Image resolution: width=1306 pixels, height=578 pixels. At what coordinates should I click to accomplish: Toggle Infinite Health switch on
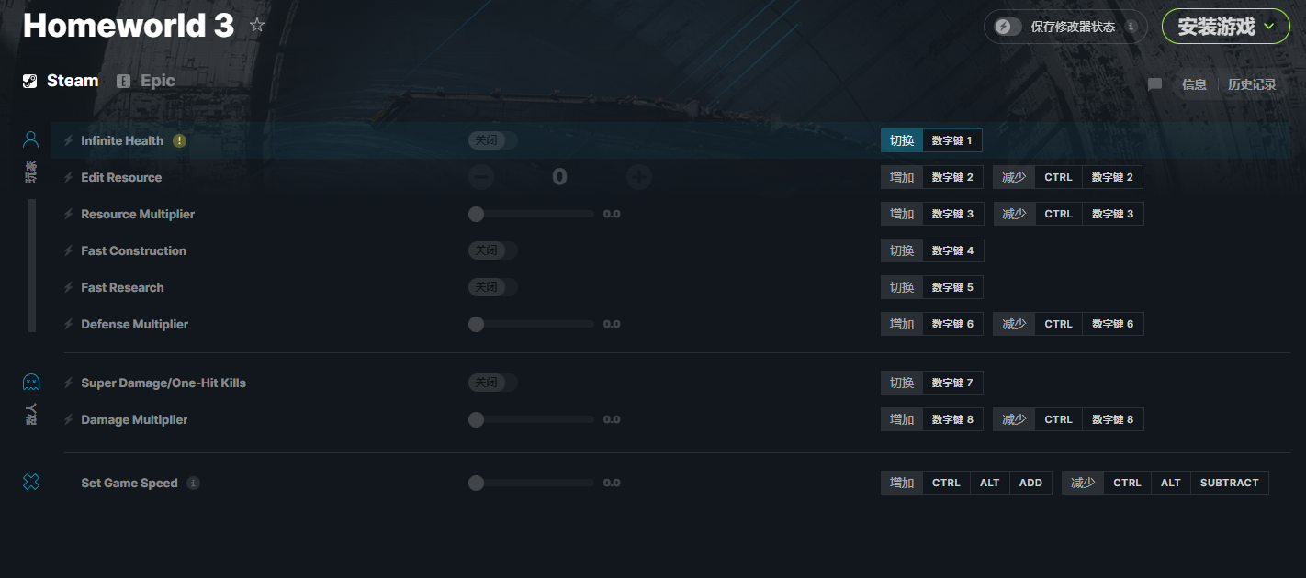click(493, 140)
